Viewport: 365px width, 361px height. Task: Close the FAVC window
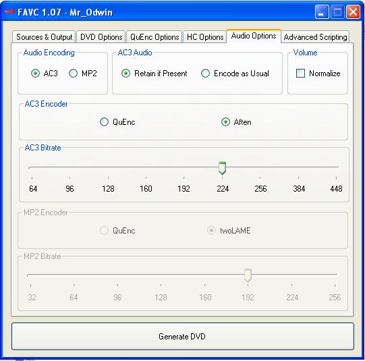[353, 11]
